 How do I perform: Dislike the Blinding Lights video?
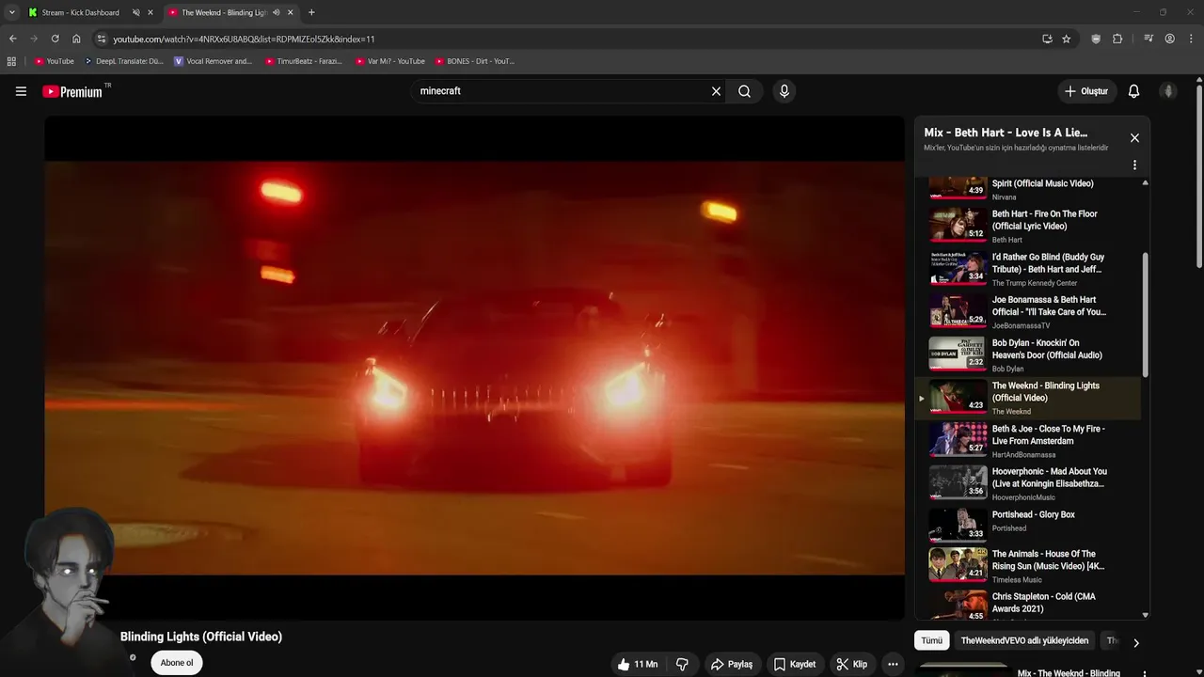(682, 664)
